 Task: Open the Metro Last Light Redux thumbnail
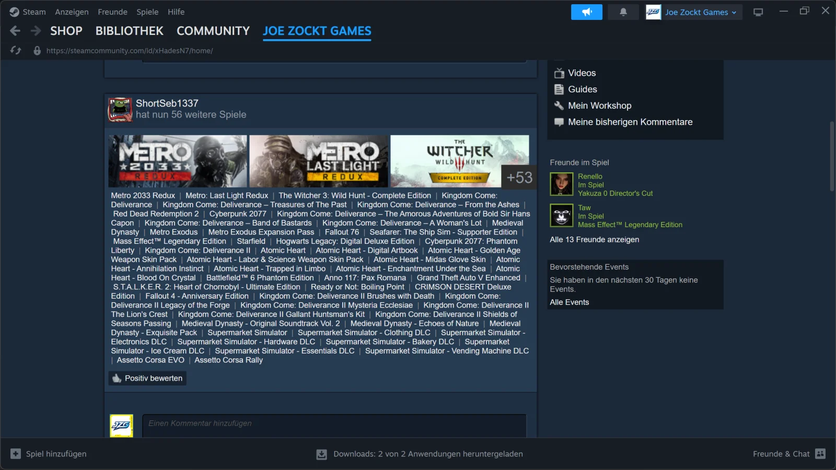(x=319, y=161)
